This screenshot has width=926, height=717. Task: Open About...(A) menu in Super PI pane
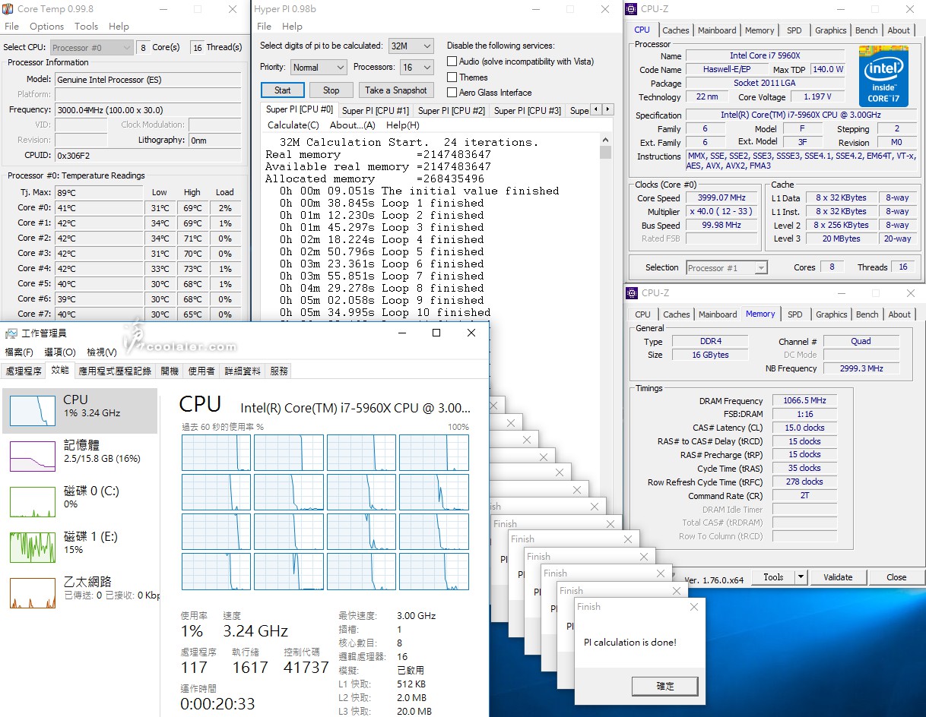pos(353,125)
